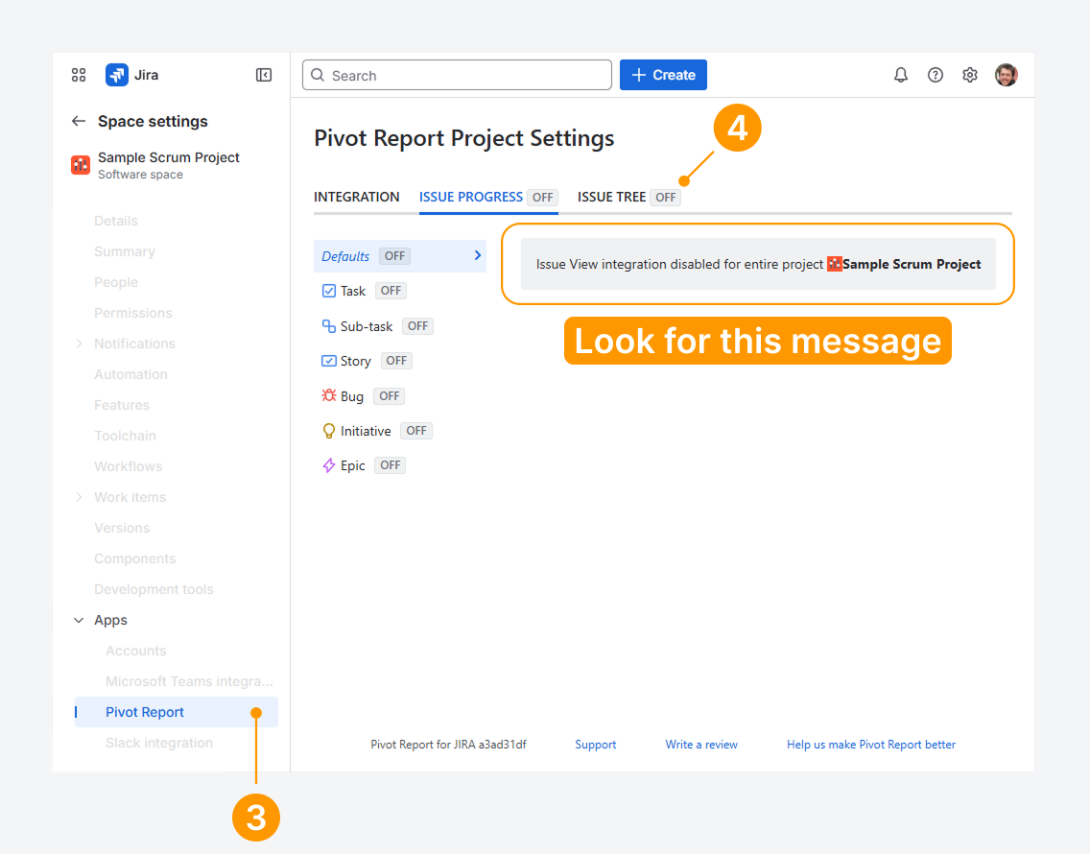Click the search magnifier icon
The image size is (1090, 854).
point(318,75)
